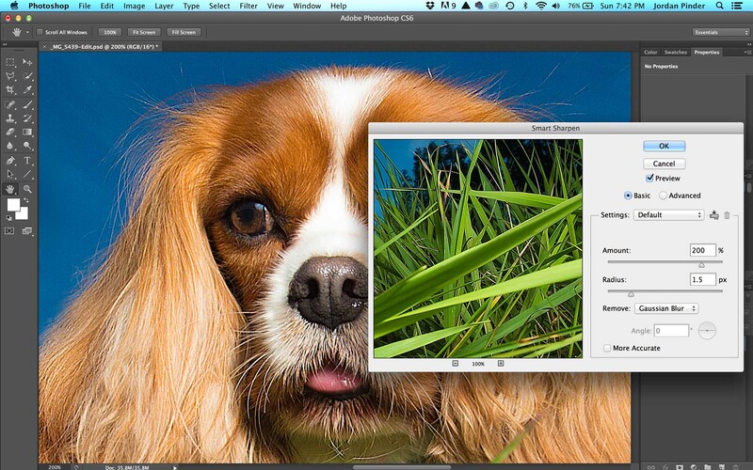This screenshot has width=753, height=470.
Task: Click the Radius slider handle
Action: click(631, 294)
